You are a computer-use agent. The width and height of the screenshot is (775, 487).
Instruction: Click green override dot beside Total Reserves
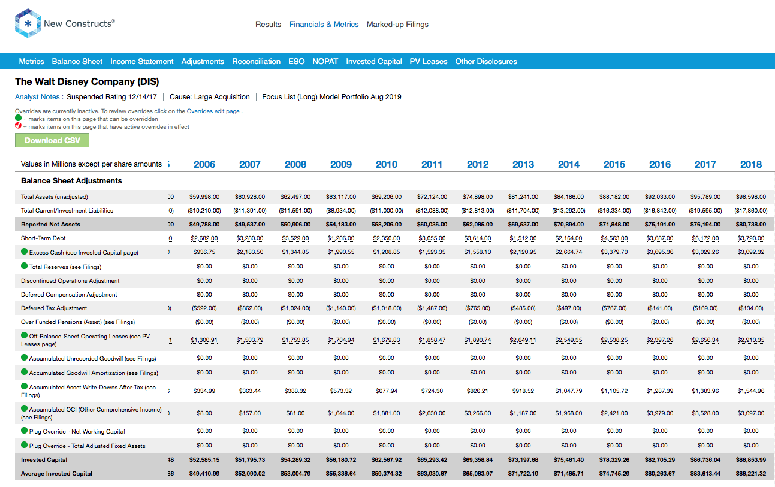(24, 266)
